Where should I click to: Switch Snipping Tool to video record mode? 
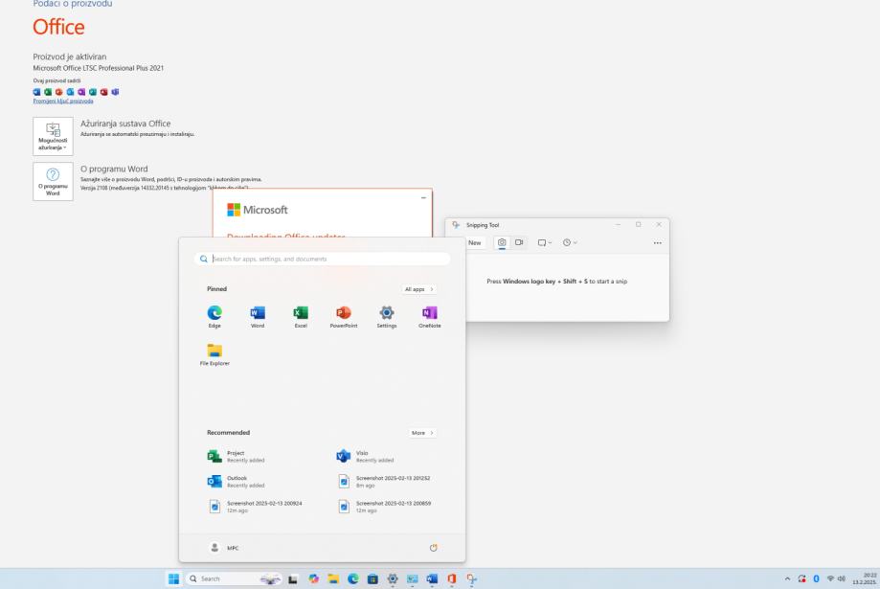point(519,242)
